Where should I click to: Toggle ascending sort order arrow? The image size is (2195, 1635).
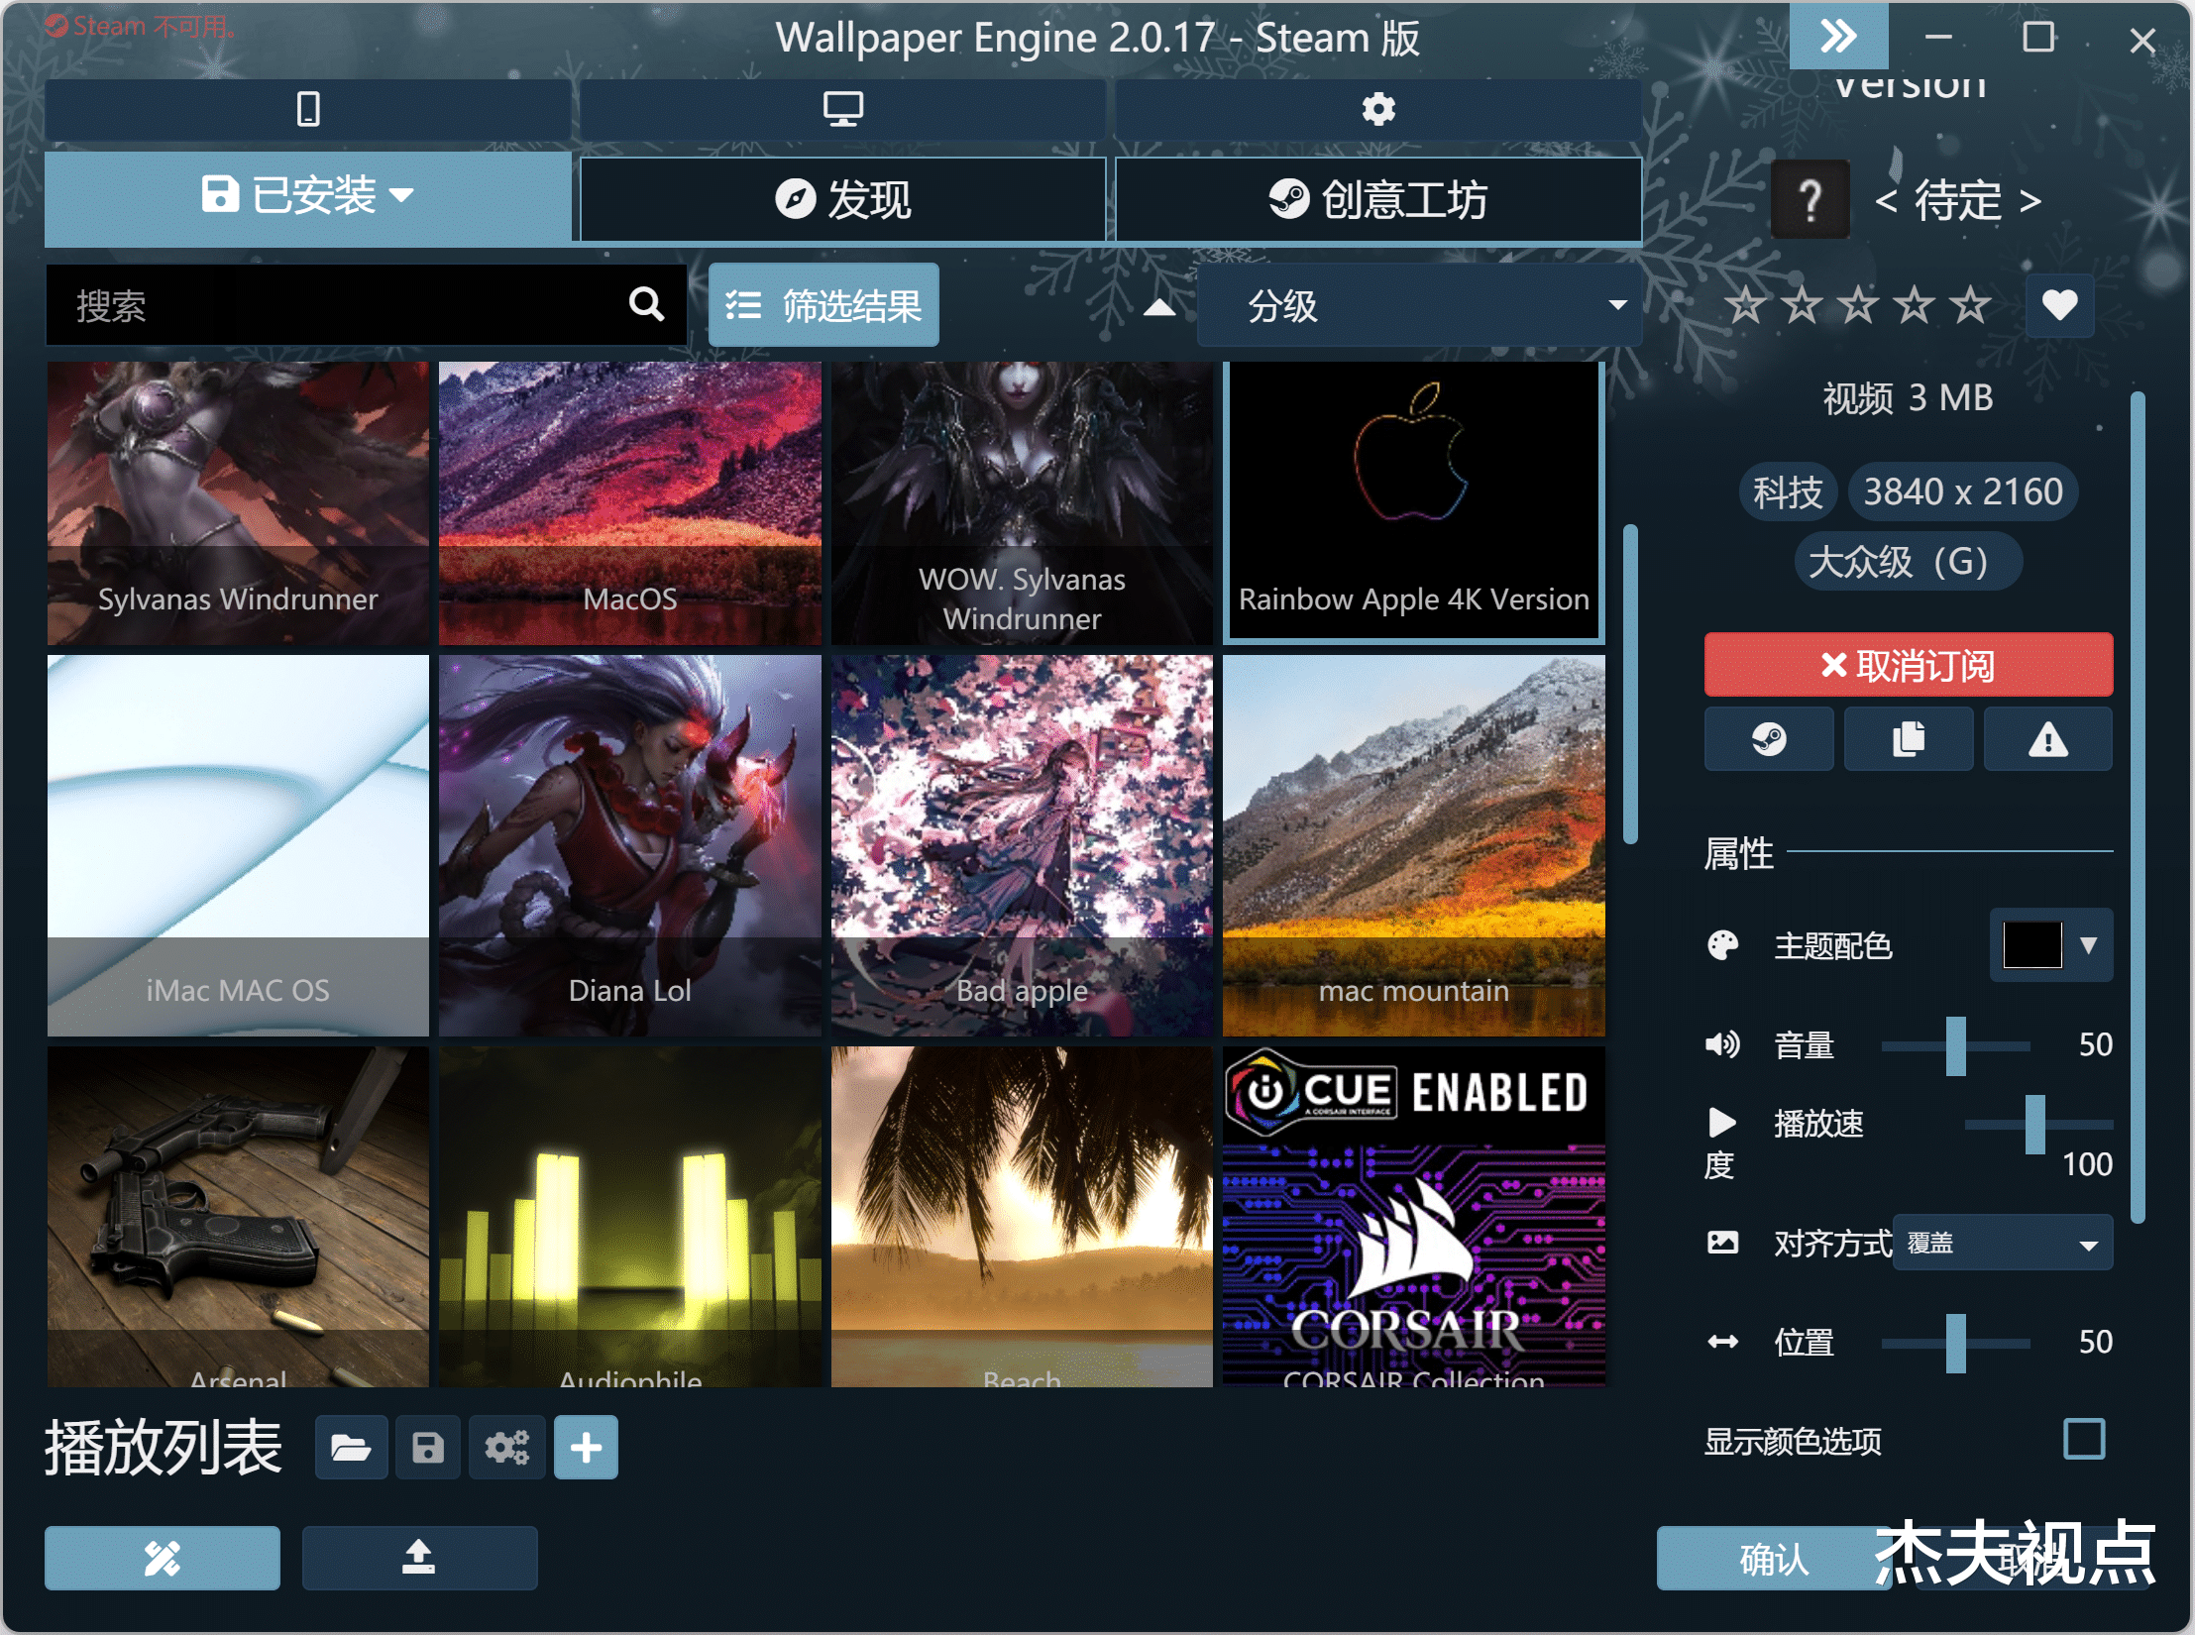[x=1159, y=306]
